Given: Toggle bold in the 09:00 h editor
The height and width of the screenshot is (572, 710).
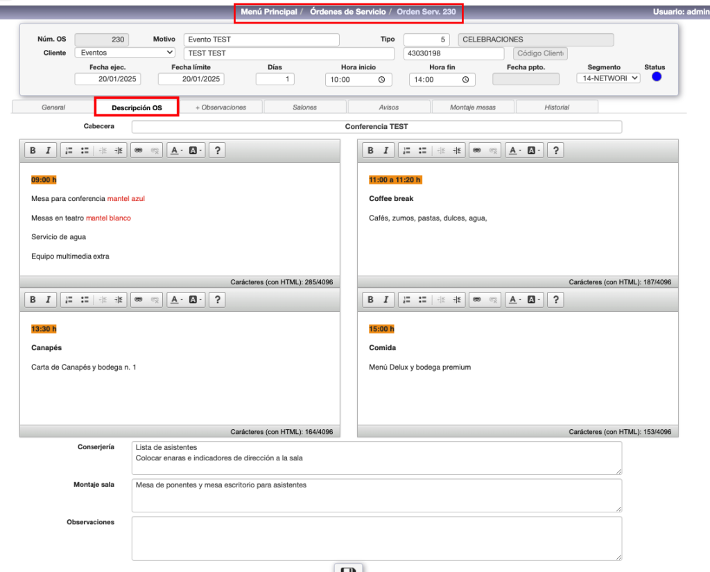Looking at the screenshot, I should click(33, 150).
